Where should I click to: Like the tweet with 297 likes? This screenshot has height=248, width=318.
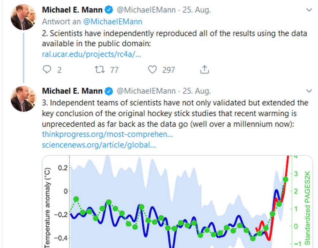152,69
